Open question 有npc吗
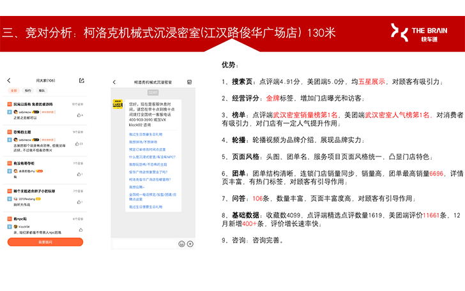Viewport: 465px width, 291px height. pyautogui.click(x=20, y=219)
